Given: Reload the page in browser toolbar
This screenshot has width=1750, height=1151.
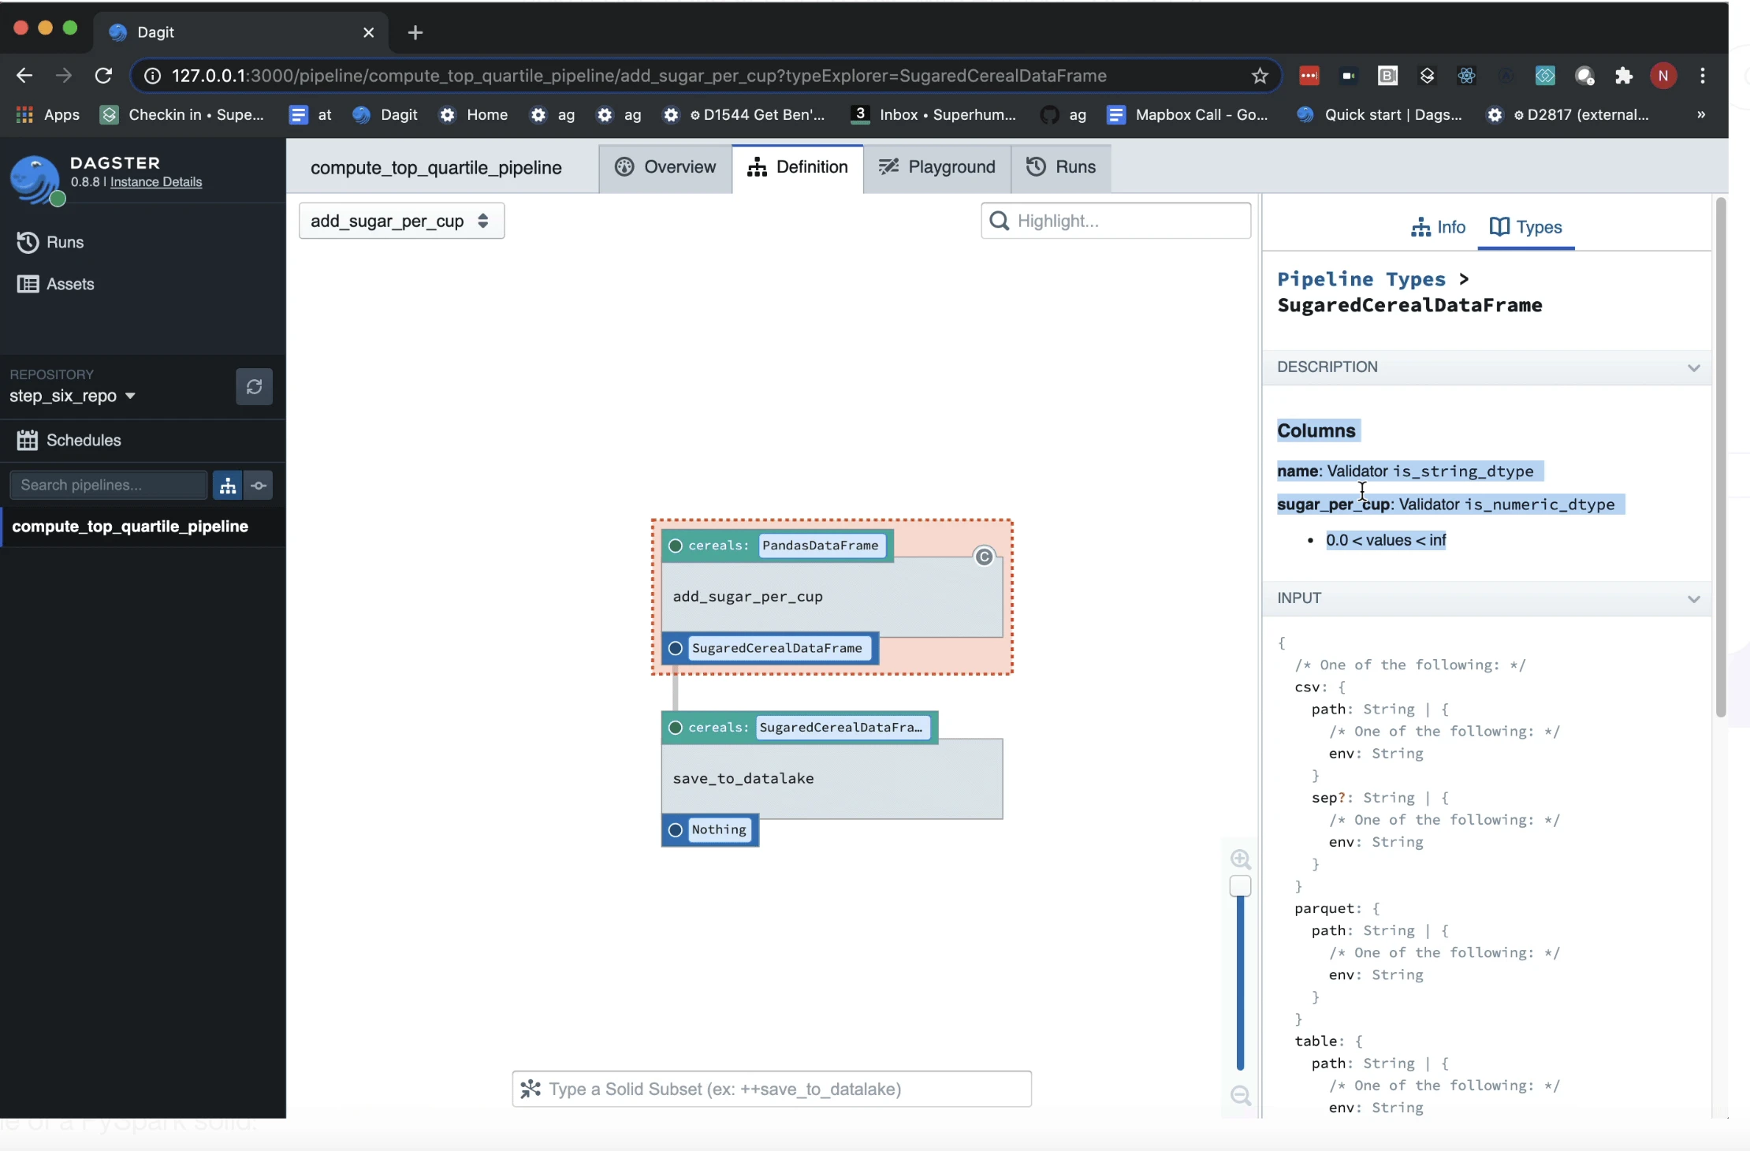Looking at the screenshot, I should coord(103,76).
